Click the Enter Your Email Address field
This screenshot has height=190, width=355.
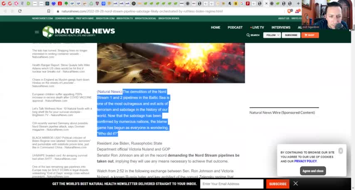tap(232, 184)
